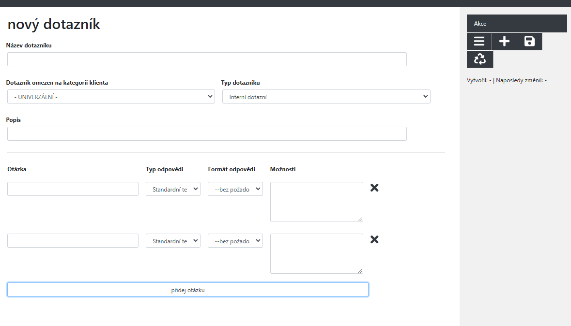Click the 'Možnosti' column label
Viewport: 571px width, 326px height.
[x=283, y=169]
